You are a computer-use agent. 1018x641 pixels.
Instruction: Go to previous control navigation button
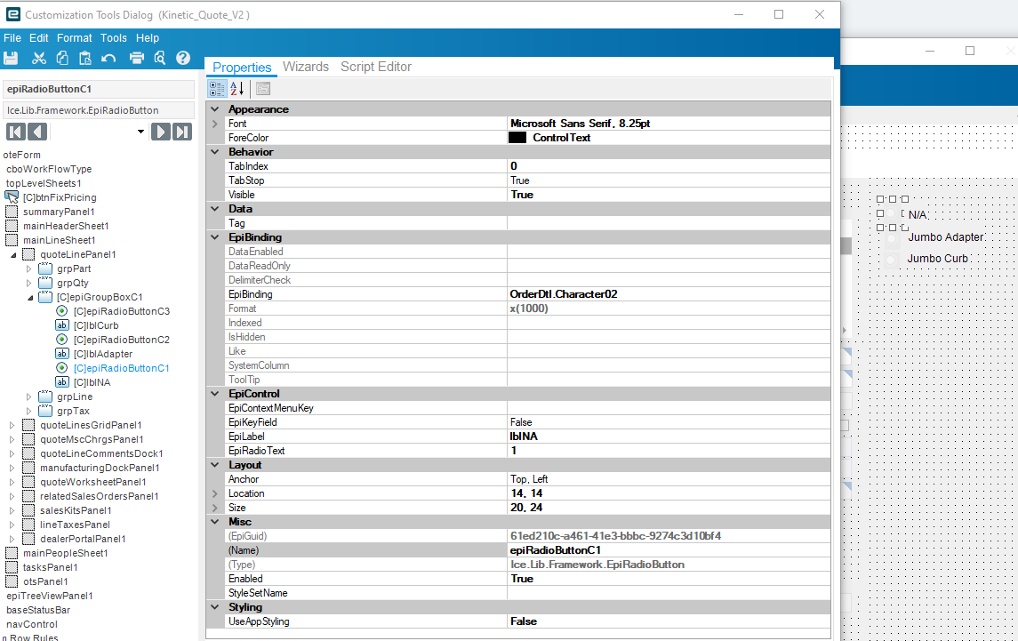pos(37,132)
